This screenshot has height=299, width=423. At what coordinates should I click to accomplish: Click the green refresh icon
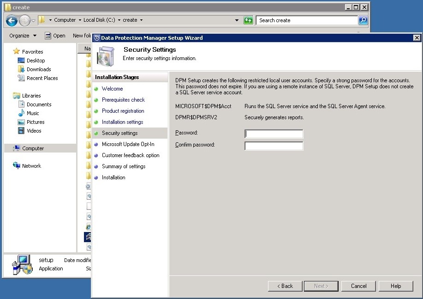[x=248, y=20]
